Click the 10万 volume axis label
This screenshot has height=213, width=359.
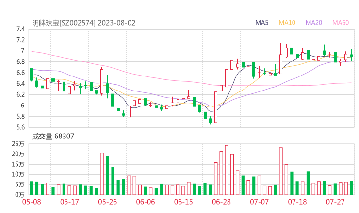click(18, 174)
